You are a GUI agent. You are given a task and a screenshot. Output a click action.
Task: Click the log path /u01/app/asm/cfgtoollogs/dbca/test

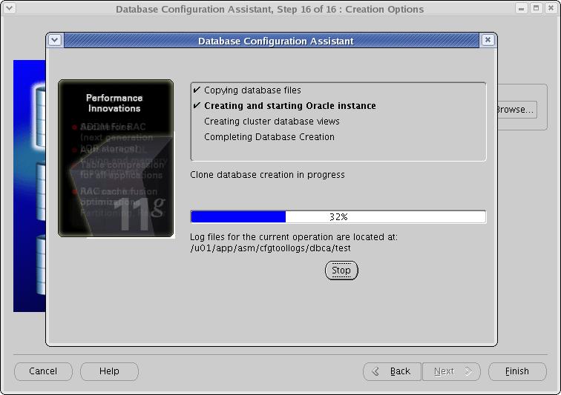270,248
